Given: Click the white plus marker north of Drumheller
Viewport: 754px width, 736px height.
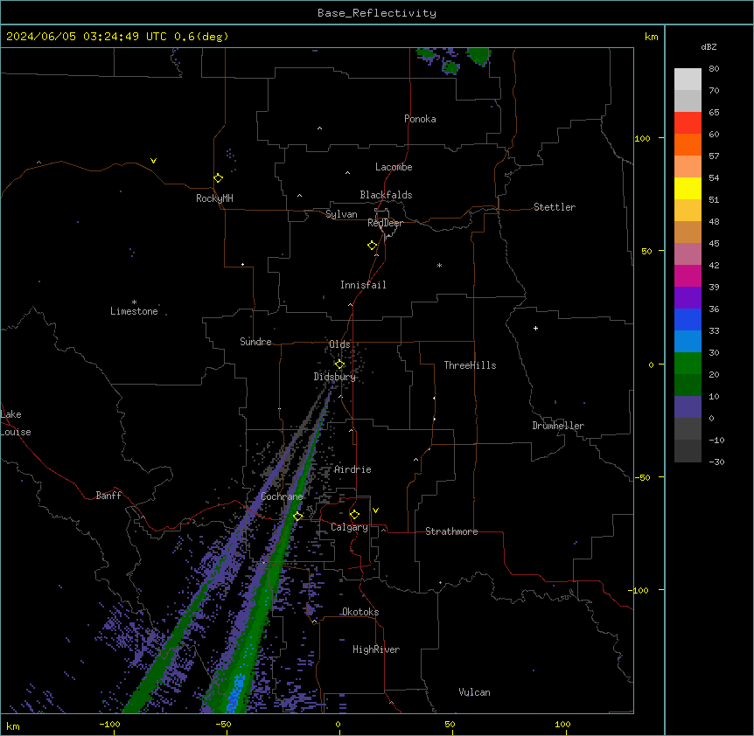Looking at the screenshot, I should click(535, 328).
